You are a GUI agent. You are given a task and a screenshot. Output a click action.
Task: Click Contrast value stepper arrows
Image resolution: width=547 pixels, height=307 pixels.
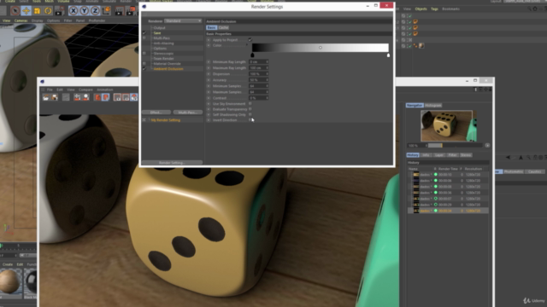pyautogui.click(x=267, y=98)
